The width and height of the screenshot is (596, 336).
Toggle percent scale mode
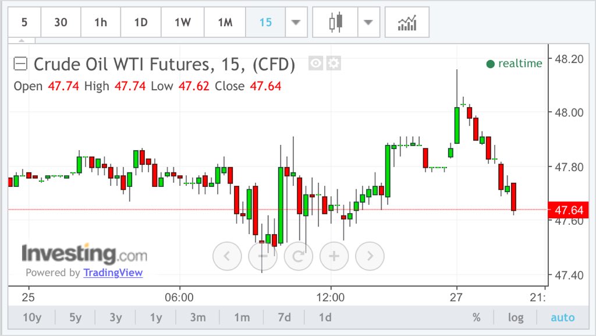pyautogui.click(x=477, y=317)
